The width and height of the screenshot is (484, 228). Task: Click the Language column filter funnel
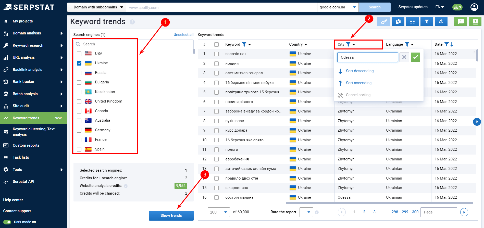pos(407,44)
